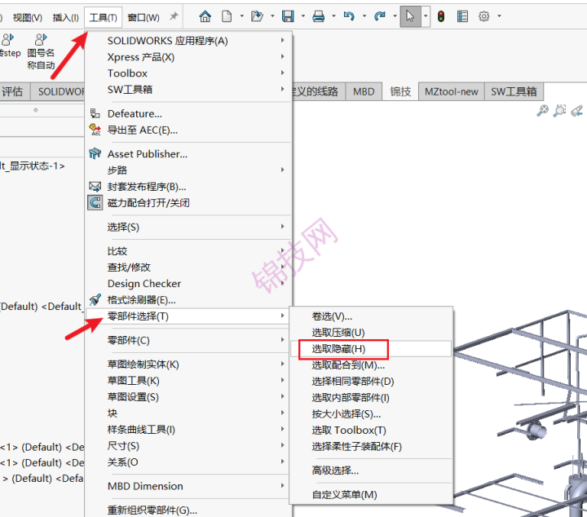The height and width of the screenshot is (517, 587).
Task: Click the Rebuild traffic light icon
Action: click(441, 16)
